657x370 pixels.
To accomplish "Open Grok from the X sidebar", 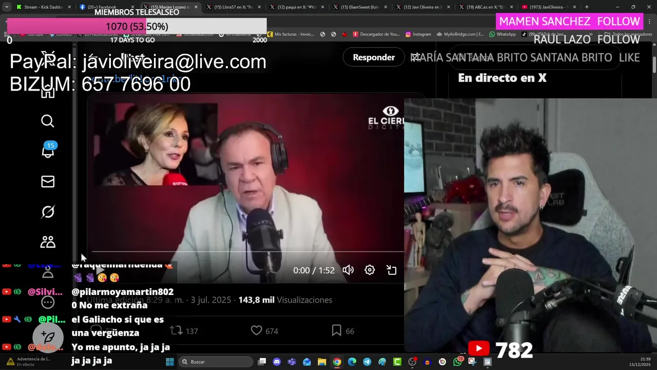I will pyautogui.click(x=48, y=212).
